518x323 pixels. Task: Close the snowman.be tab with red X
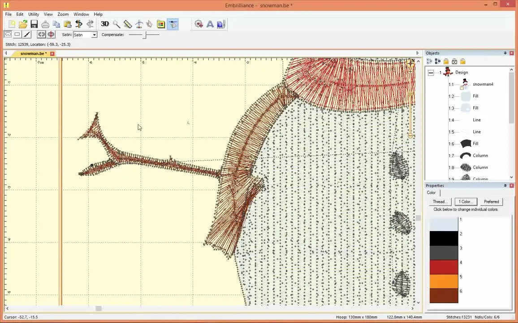coord(52,53)
